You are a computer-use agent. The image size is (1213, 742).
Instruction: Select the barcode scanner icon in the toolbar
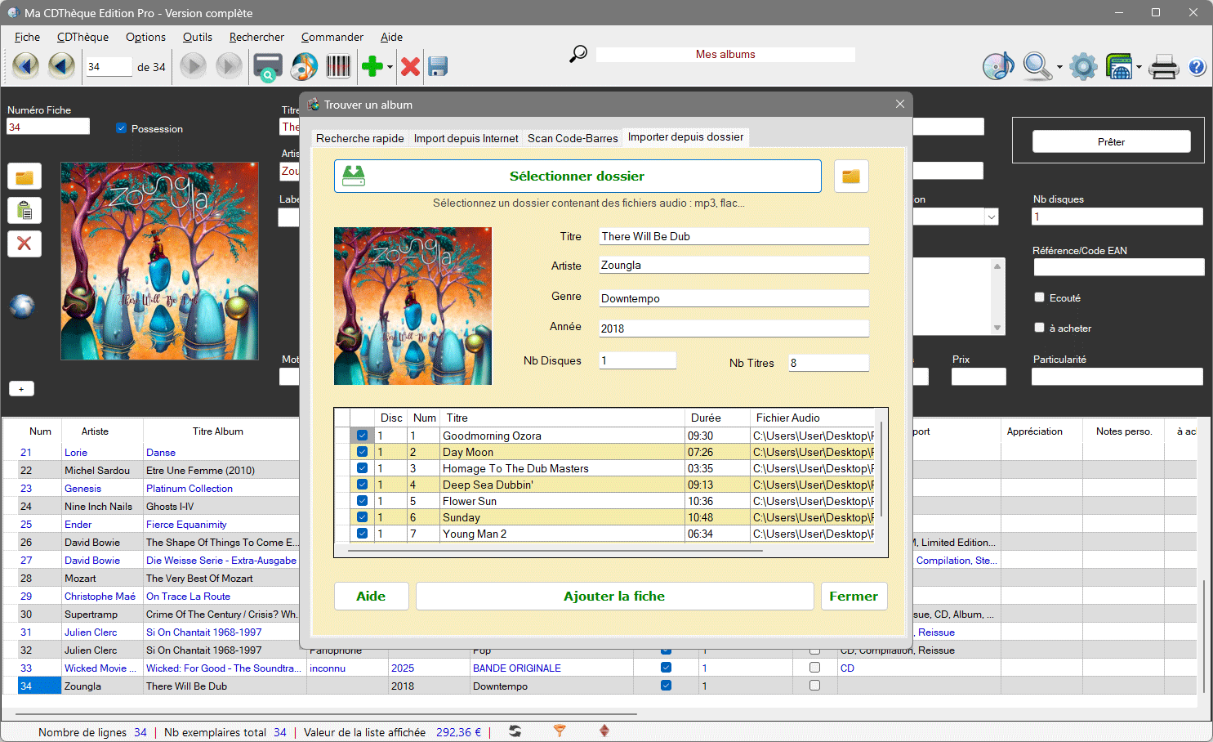[x=337, y=67]
